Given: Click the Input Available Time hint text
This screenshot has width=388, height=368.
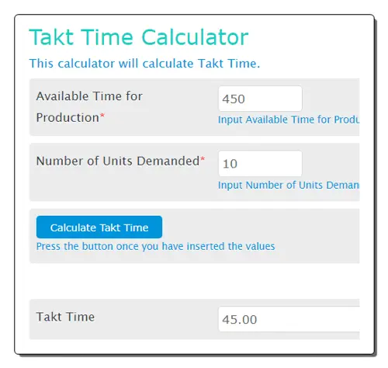Looking at the screenshot, I should tap(289, 120).
